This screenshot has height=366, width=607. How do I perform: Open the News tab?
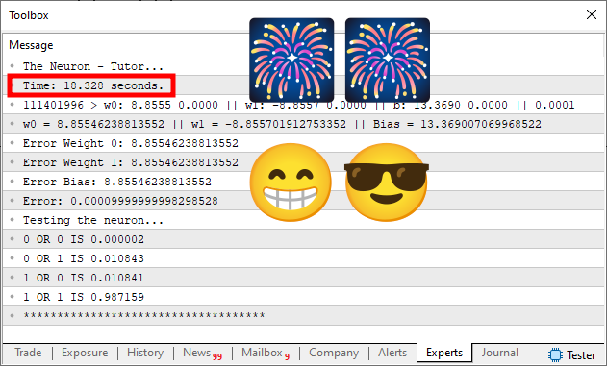pyautogui.click(x=202, y=353)
